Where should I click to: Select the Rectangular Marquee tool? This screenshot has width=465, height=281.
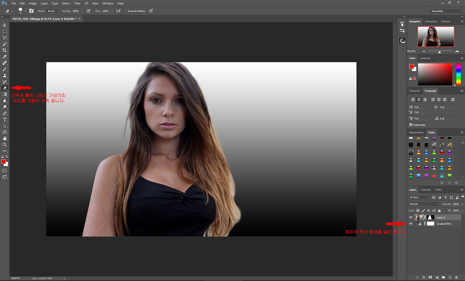click(4, 31)
